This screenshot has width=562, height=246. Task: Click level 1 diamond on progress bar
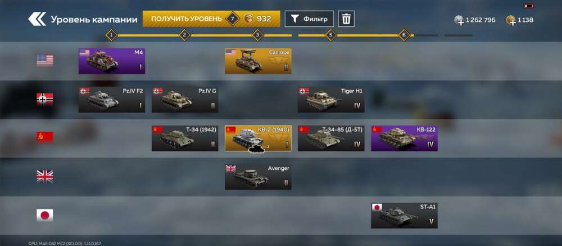pyautogui.click(x=111, y=35)
